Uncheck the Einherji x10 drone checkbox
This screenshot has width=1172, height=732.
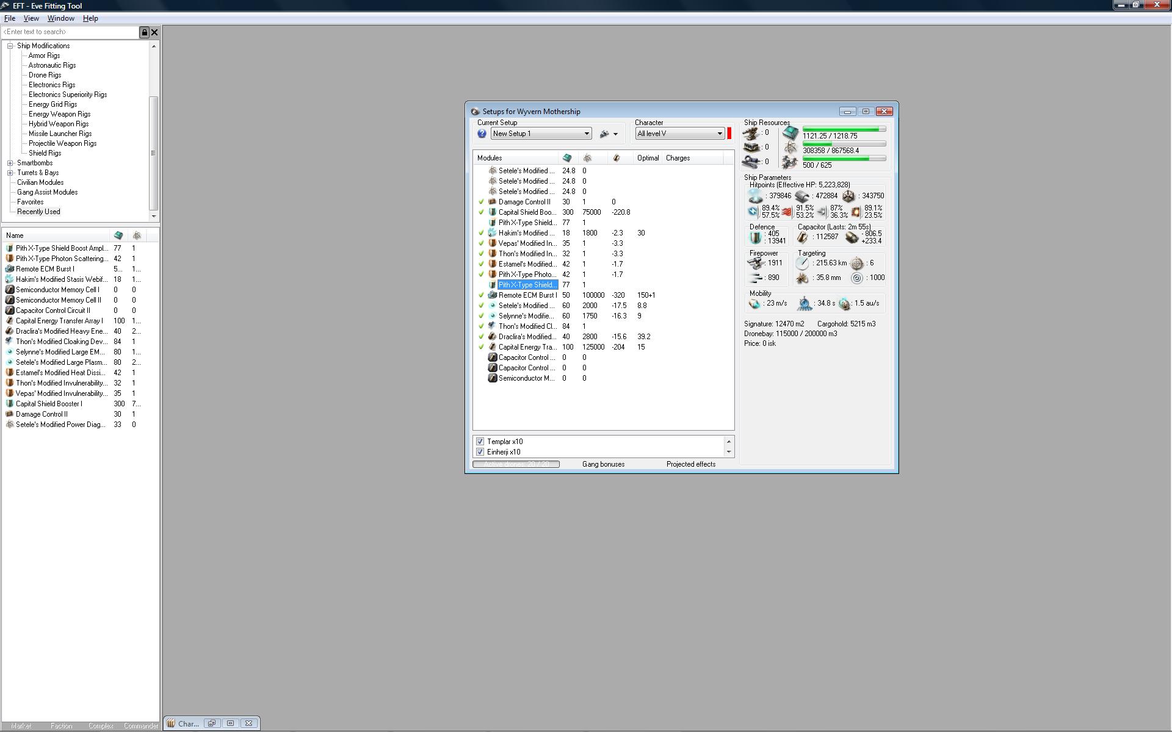pyautogui.click(x=480, y=452)
